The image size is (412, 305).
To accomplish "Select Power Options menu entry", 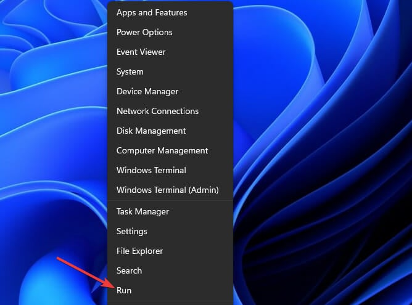I will (170, 32).
